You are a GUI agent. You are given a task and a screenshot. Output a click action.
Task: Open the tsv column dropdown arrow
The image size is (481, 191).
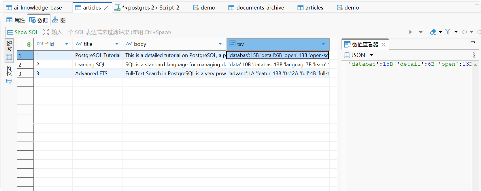323,44
